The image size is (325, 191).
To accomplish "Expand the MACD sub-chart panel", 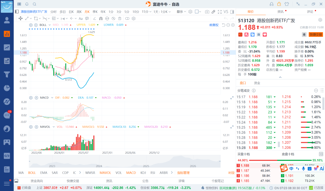I will [232, 98].
